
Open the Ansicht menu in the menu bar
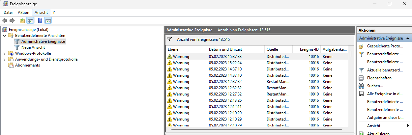pos(41,12)
